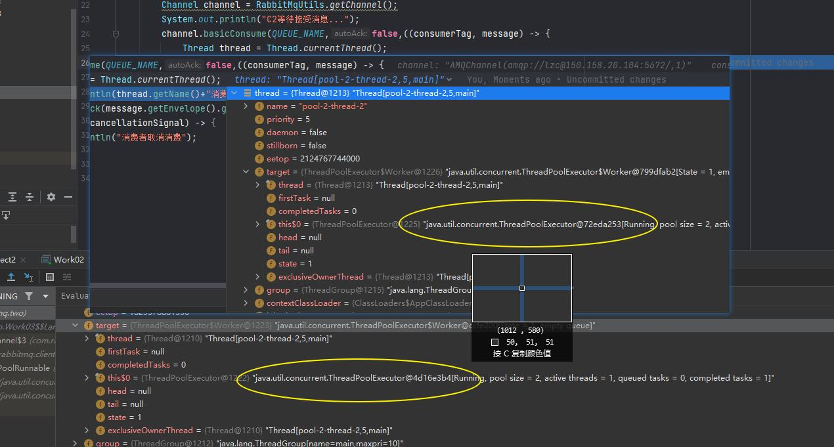The height and width of the screenshot is (447, 834).
Task: Click the 'Uncommitted changes' inline annotation
Action: [616, 79]
